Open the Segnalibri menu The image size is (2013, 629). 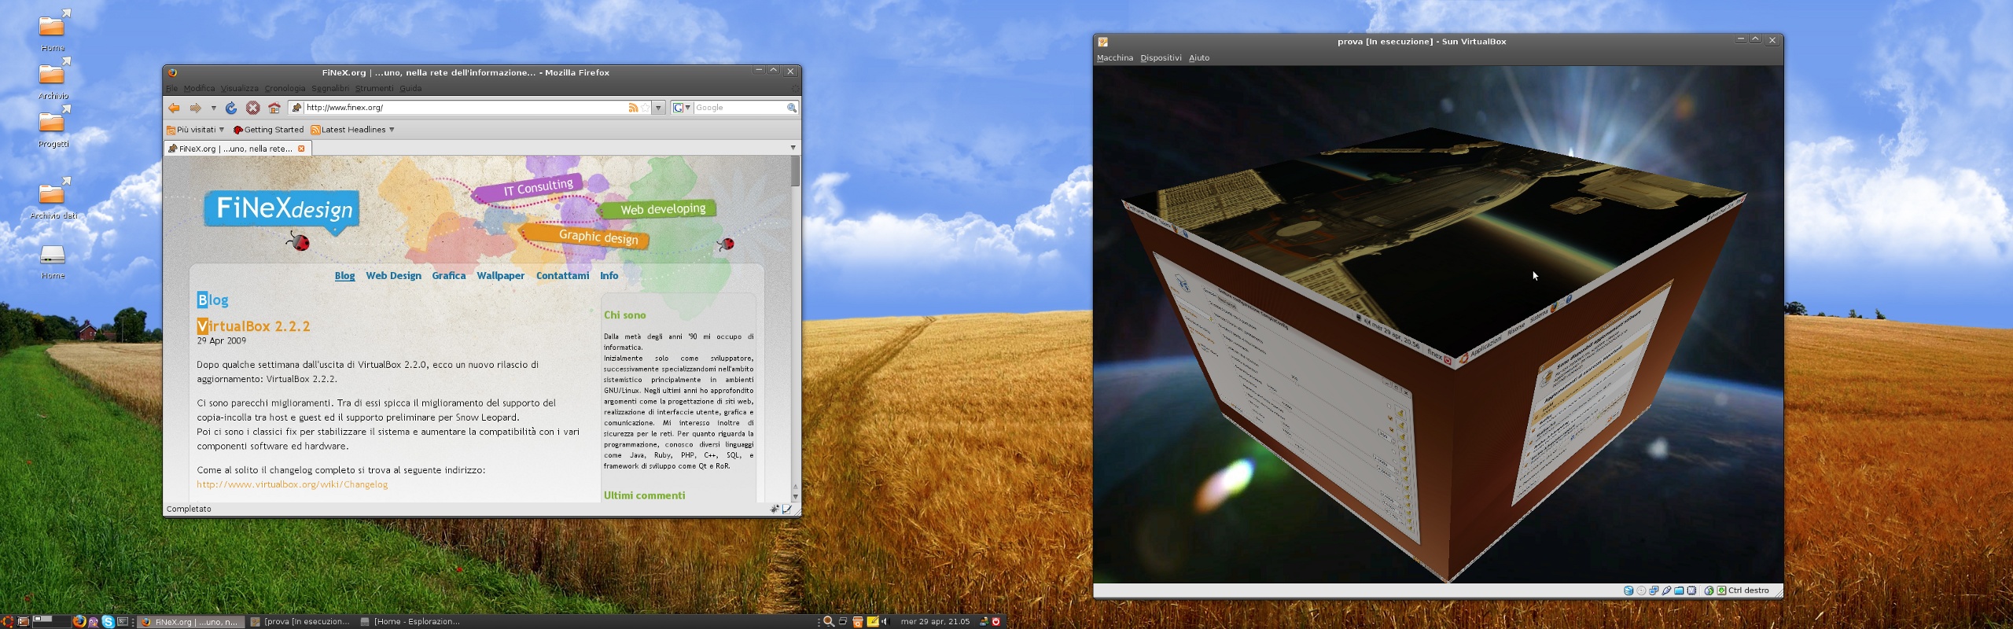[x=329, y=89]
